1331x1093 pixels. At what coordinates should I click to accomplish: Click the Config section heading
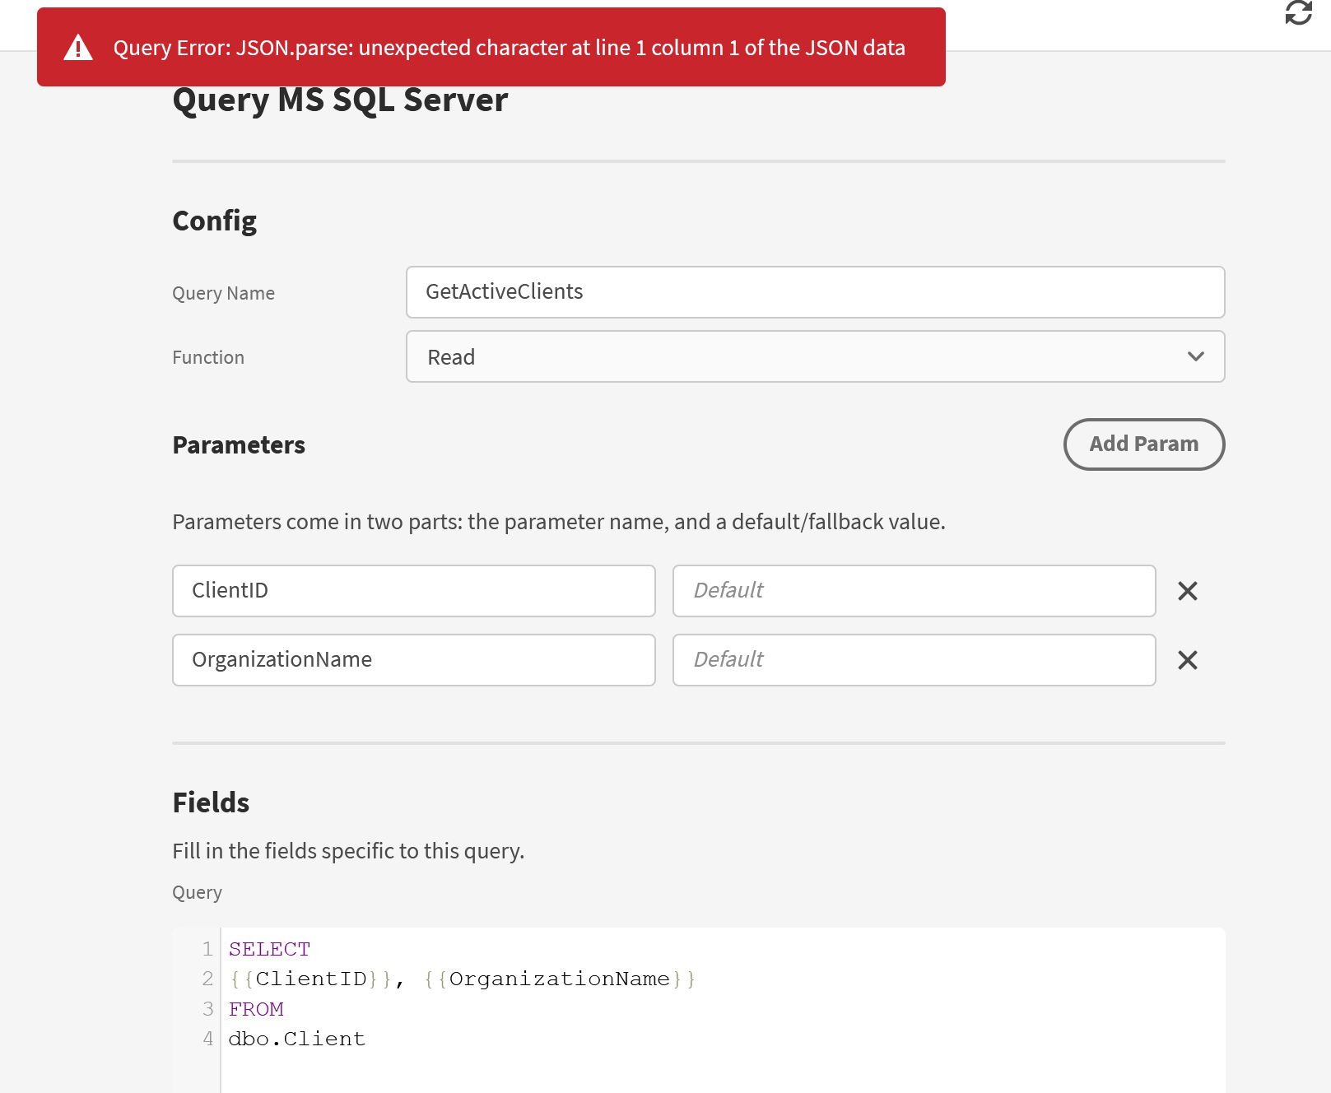[x=214, y=220]
